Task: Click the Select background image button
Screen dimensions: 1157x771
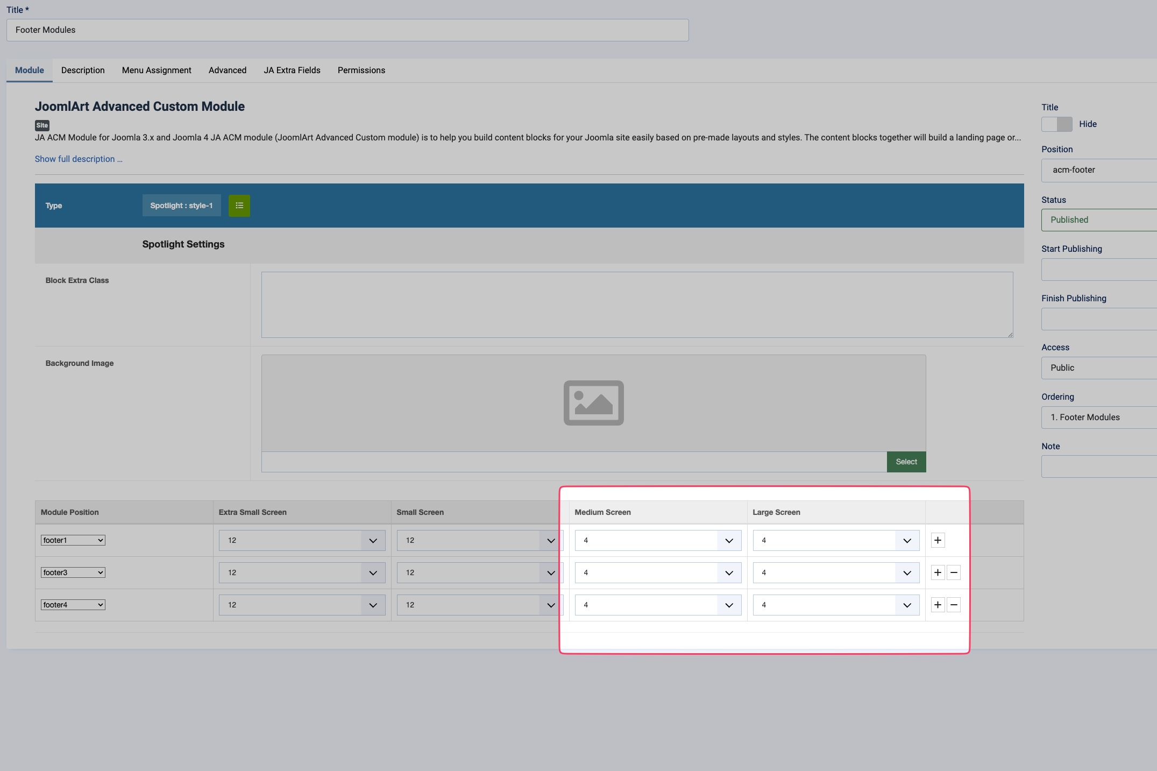Action: 906,462
